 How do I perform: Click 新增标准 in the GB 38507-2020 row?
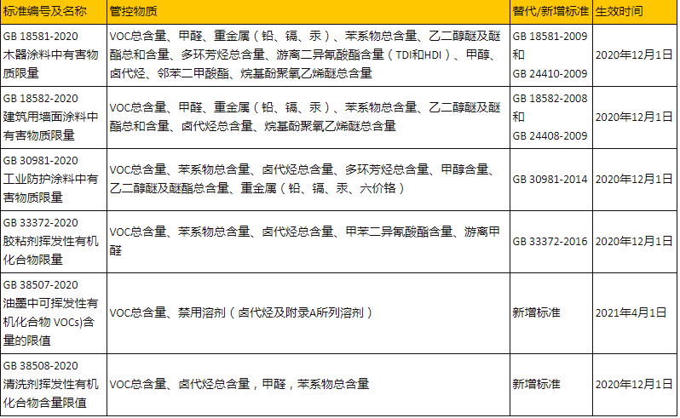point(551,313)
